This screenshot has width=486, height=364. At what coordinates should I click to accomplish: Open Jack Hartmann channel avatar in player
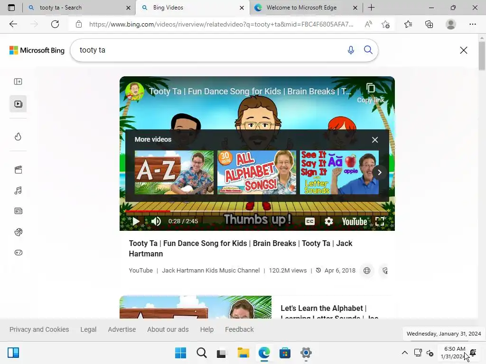[134, 91]
